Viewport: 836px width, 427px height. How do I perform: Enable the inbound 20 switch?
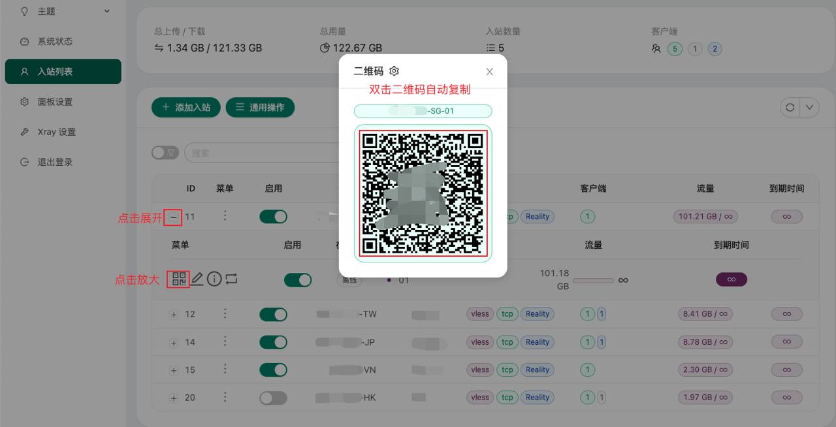coord(273,398)
